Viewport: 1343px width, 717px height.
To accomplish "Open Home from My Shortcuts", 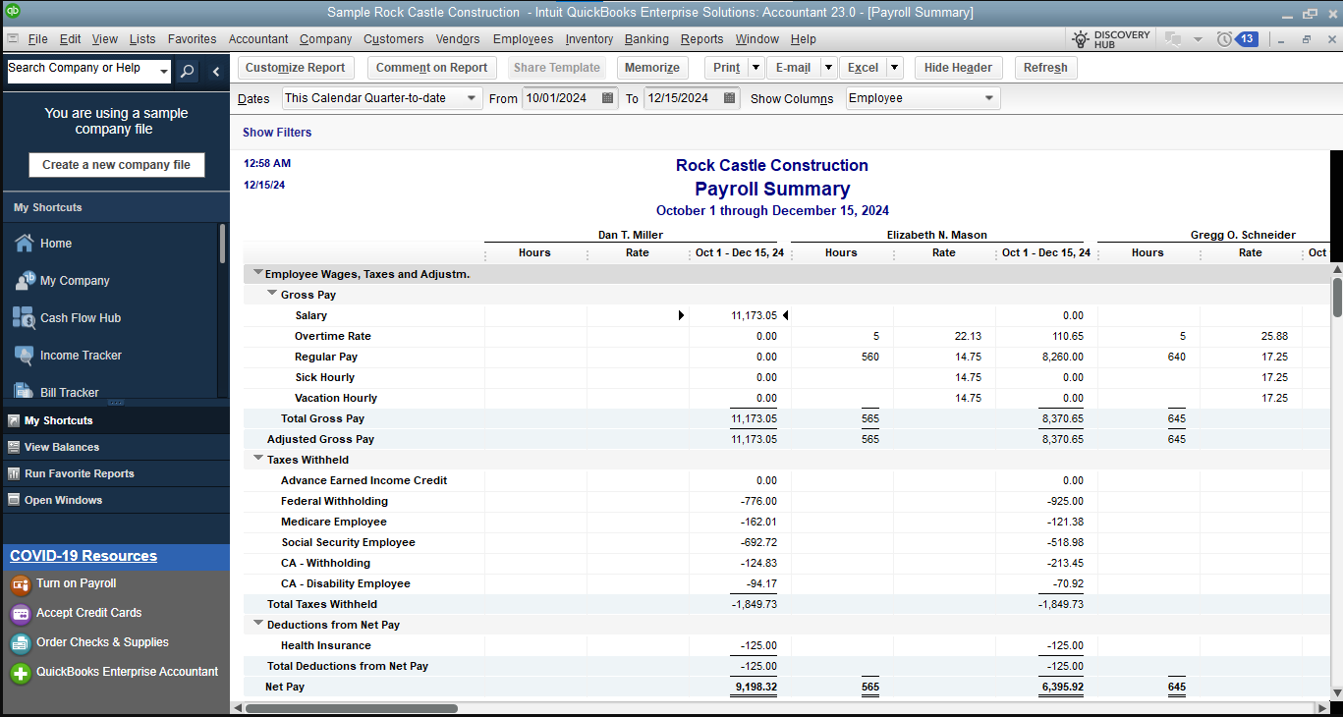I will pos(55,244).
